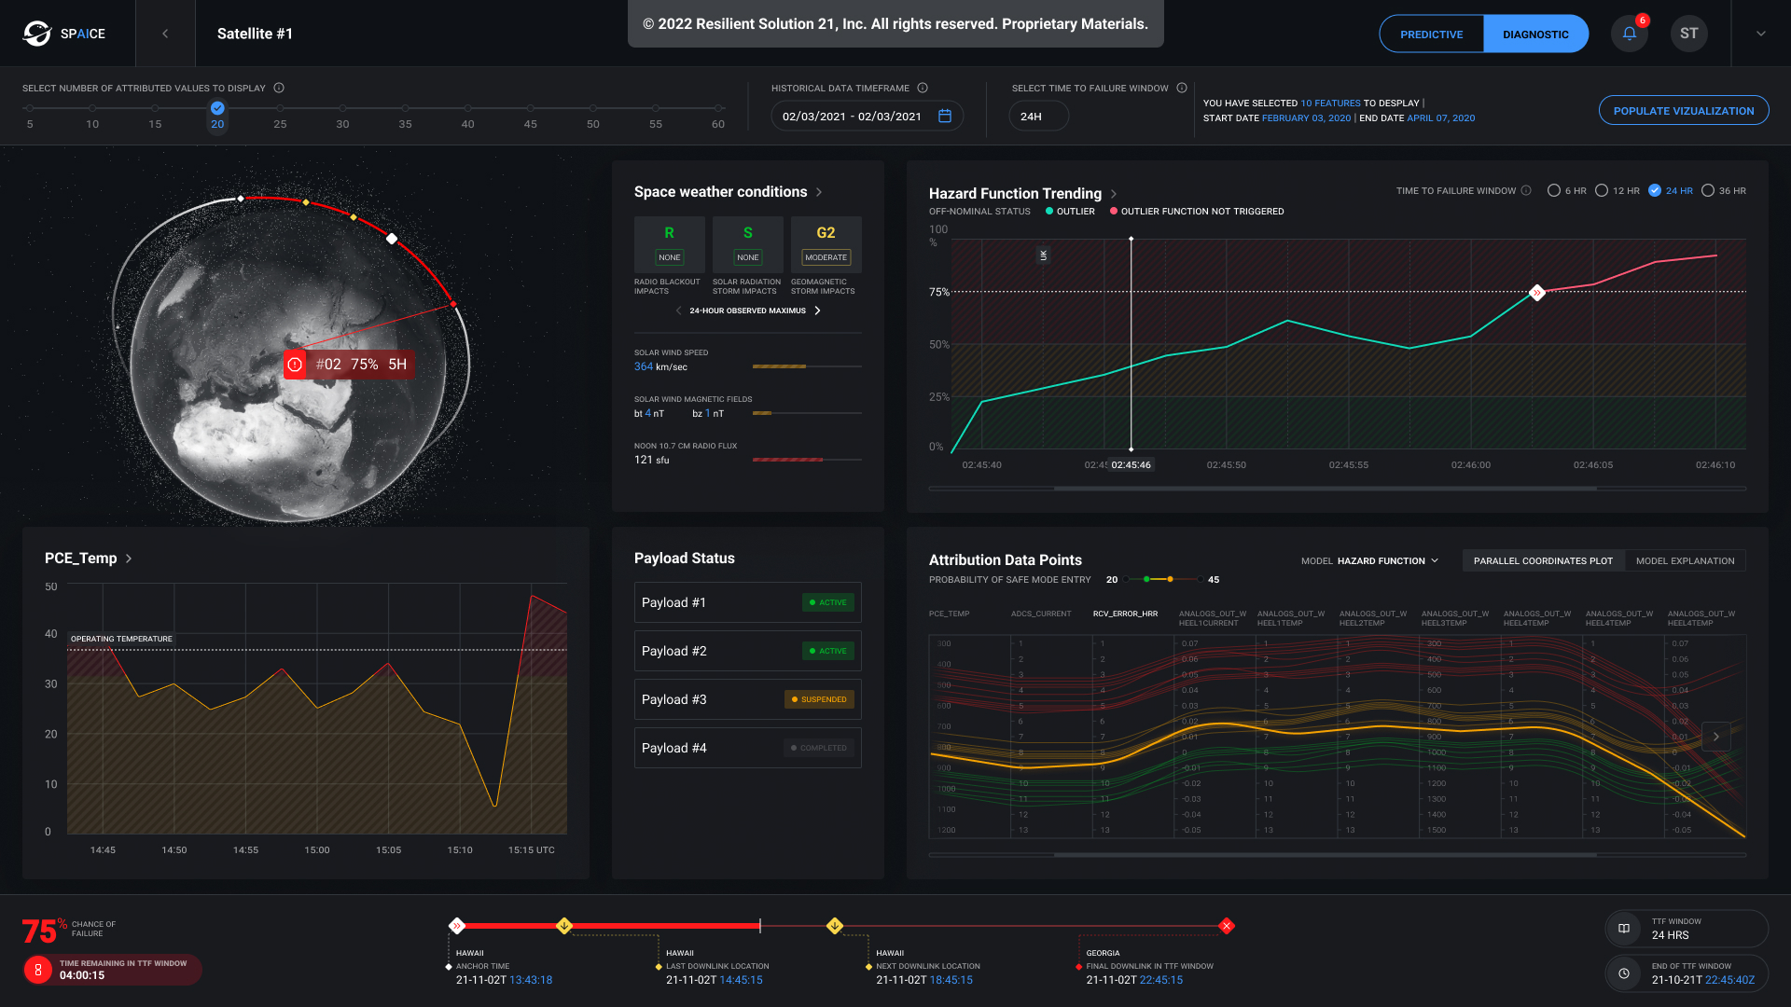The width and height of the screenshot is (1791, 1007).
Task: Switch to PREDICTIVE mode
Action: point(1431,34)
